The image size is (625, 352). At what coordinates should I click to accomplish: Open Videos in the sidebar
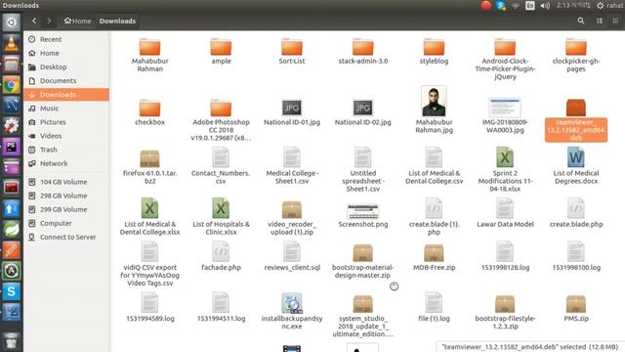pos(66,136)
